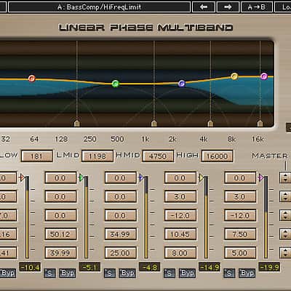Click the magenta band field showing 3.0
Viewport: 291px width, 291px height.
coord(240,196)
